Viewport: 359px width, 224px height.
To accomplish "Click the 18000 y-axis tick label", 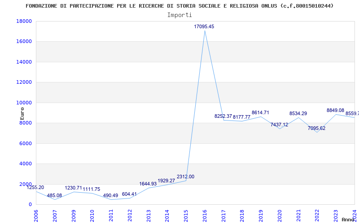I will tap(24, 21).
